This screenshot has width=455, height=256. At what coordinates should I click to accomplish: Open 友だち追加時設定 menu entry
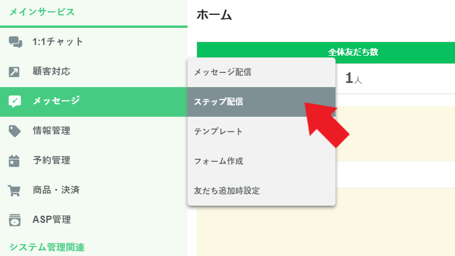(x=261, y=191)
